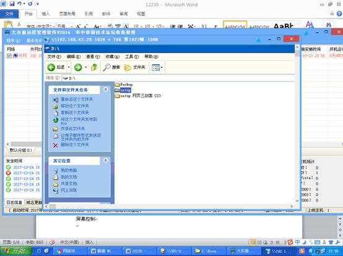The image size is (343, 256).
Task: Undo last action in Word quick access
Action: pyautogui.click(x=19, y=4)
